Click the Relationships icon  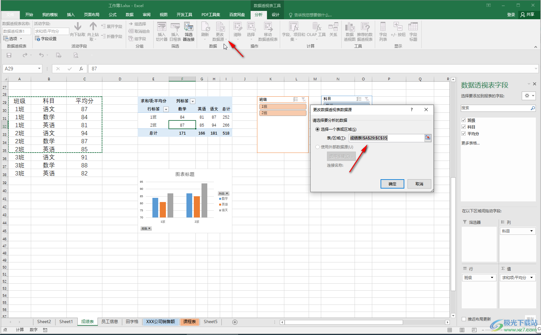(333, 27)
